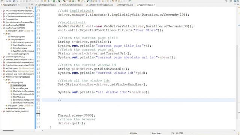Place cursor on line 54 Thread.sleep(3000)
240x135 pixels.
coord(76,115)
